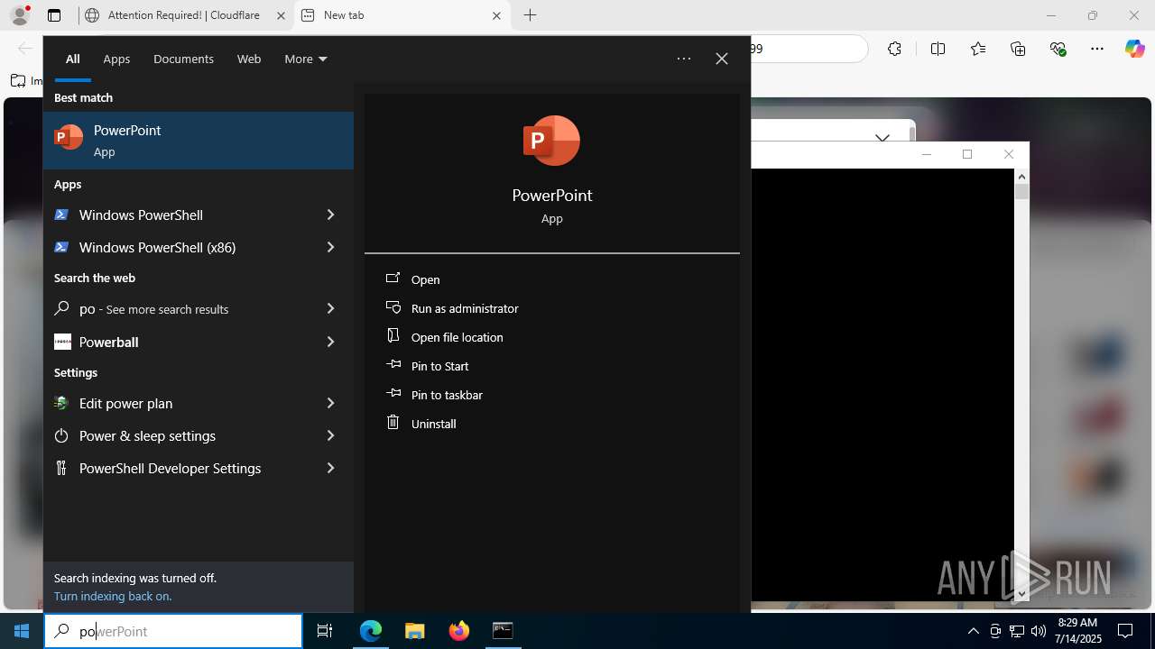Click the search magnifier beside 'po' web result
1155x649 pixels.
[61, 308]
